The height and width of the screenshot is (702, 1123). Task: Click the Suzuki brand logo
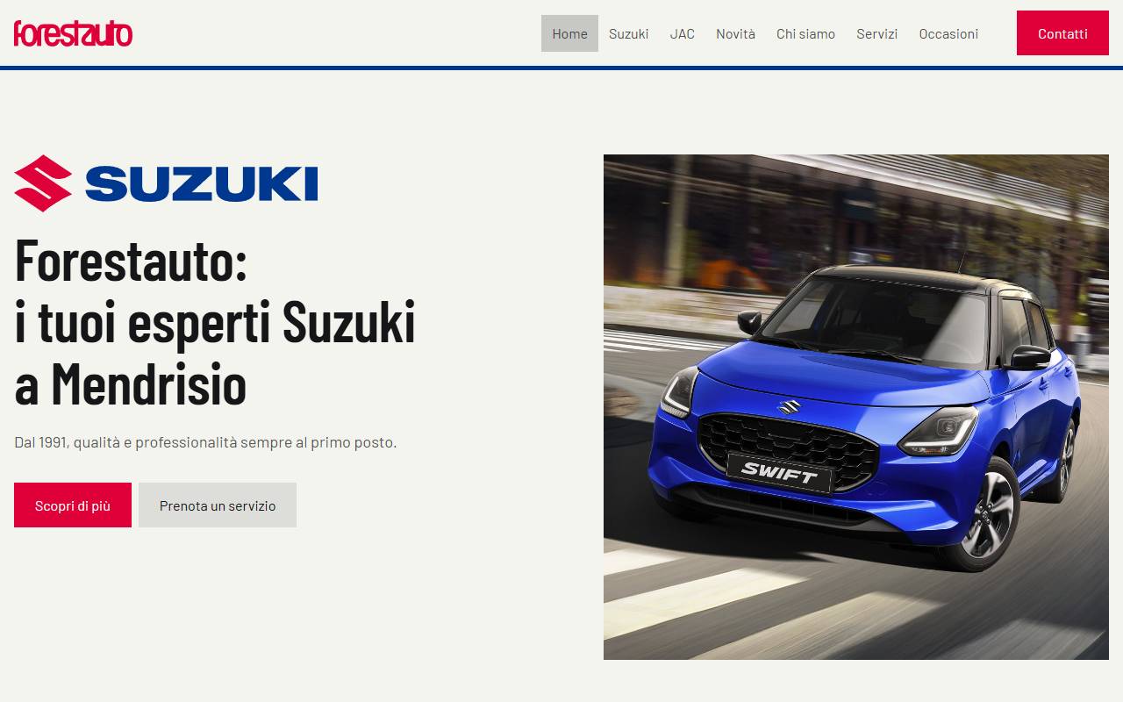pyautogui.click(x=166, y=183)
